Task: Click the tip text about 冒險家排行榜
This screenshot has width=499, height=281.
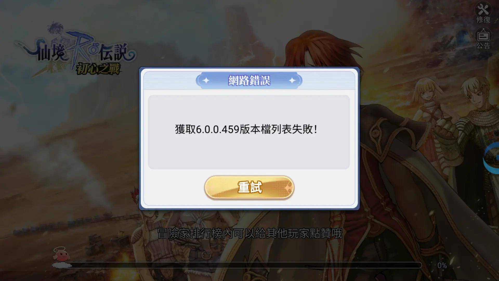Action: 250,233
